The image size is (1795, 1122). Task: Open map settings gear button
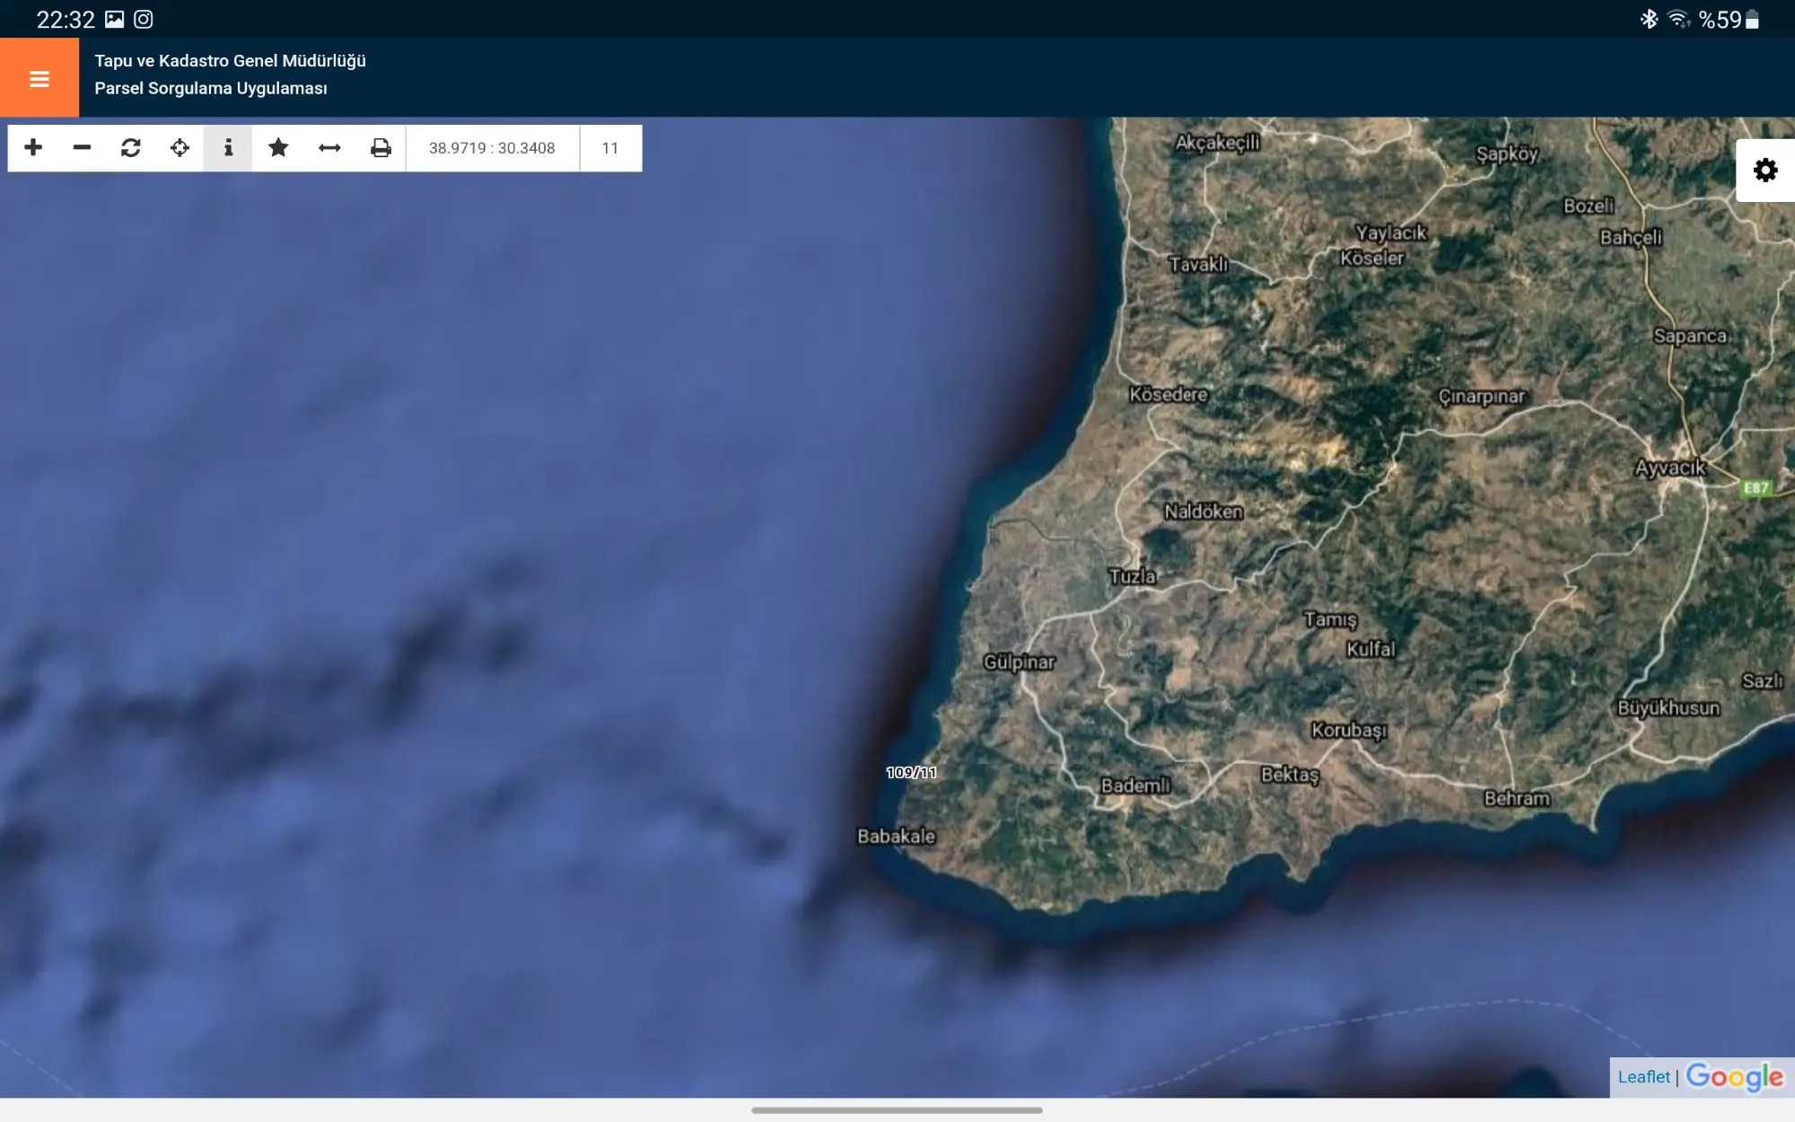pyautogui.click(x=1765, y=170)
